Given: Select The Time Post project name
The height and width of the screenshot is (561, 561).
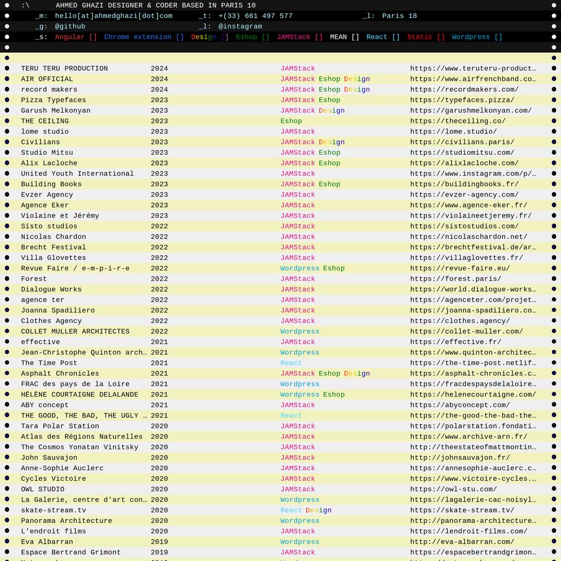Looking at the screenshot, I should (x=49, y=363).
